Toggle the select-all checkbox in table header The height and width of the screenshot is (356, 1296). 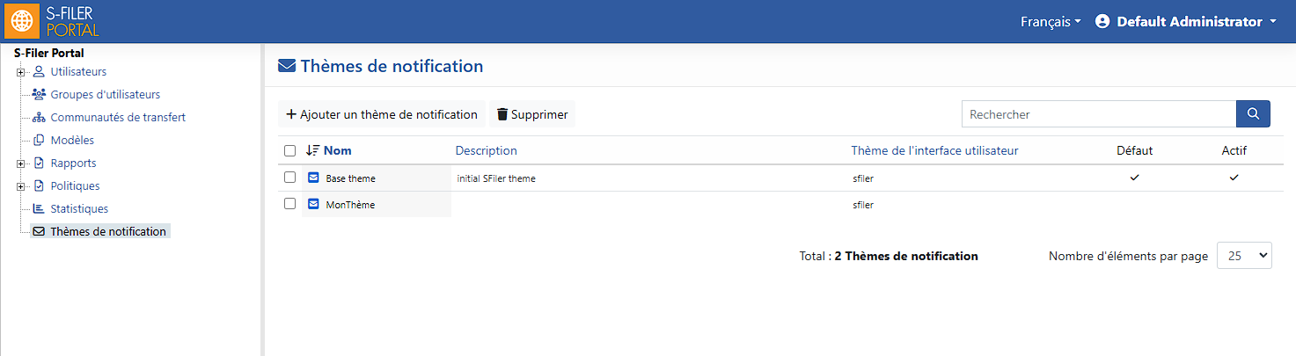(290, 151)
